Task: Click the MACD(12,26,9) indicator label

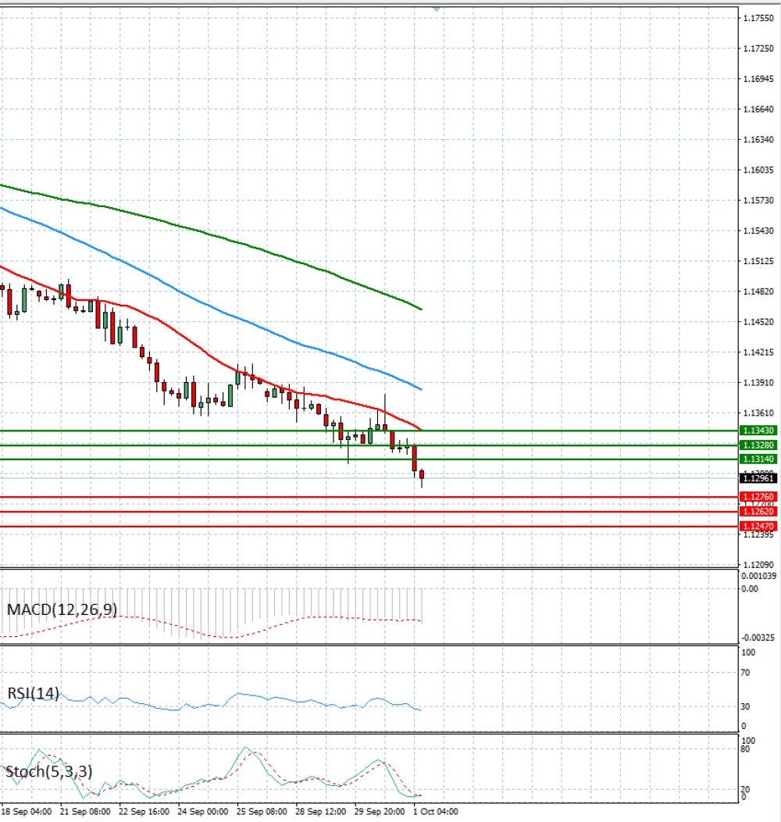Action: 62,609
